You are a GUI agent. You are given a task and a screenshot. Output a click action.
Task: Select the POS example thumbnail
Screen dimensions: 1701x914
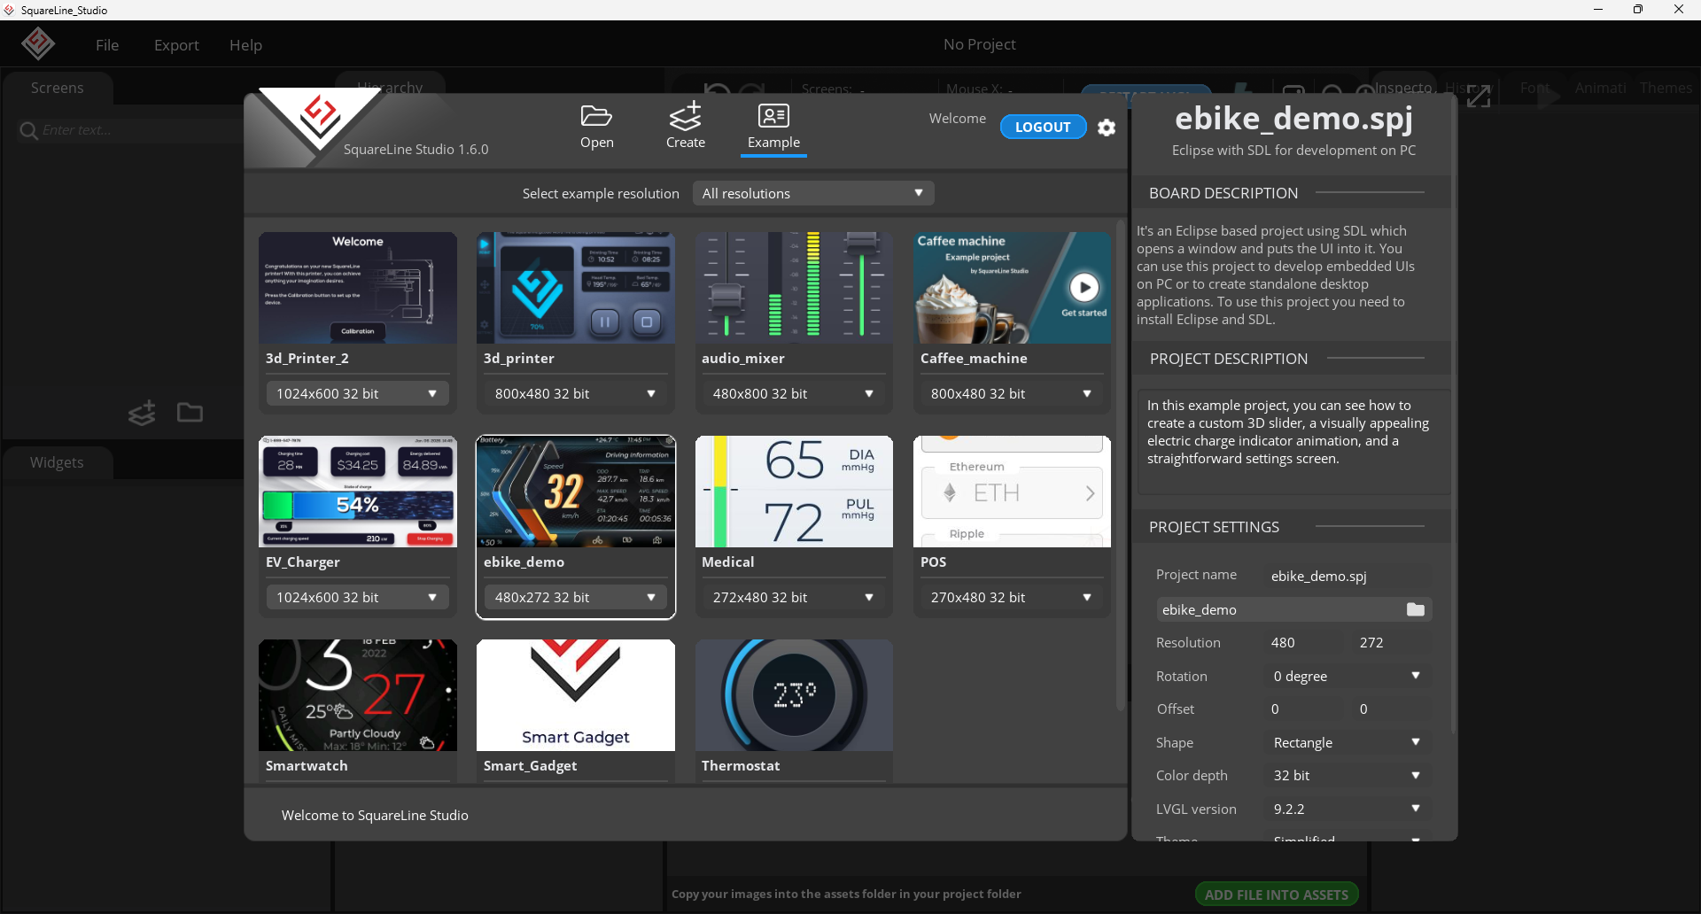(x=1012, y=492)
